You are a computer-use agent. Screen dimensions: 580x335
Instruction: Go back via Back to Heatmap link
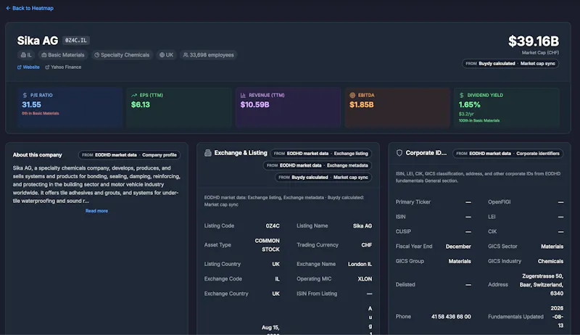[30, 8]
